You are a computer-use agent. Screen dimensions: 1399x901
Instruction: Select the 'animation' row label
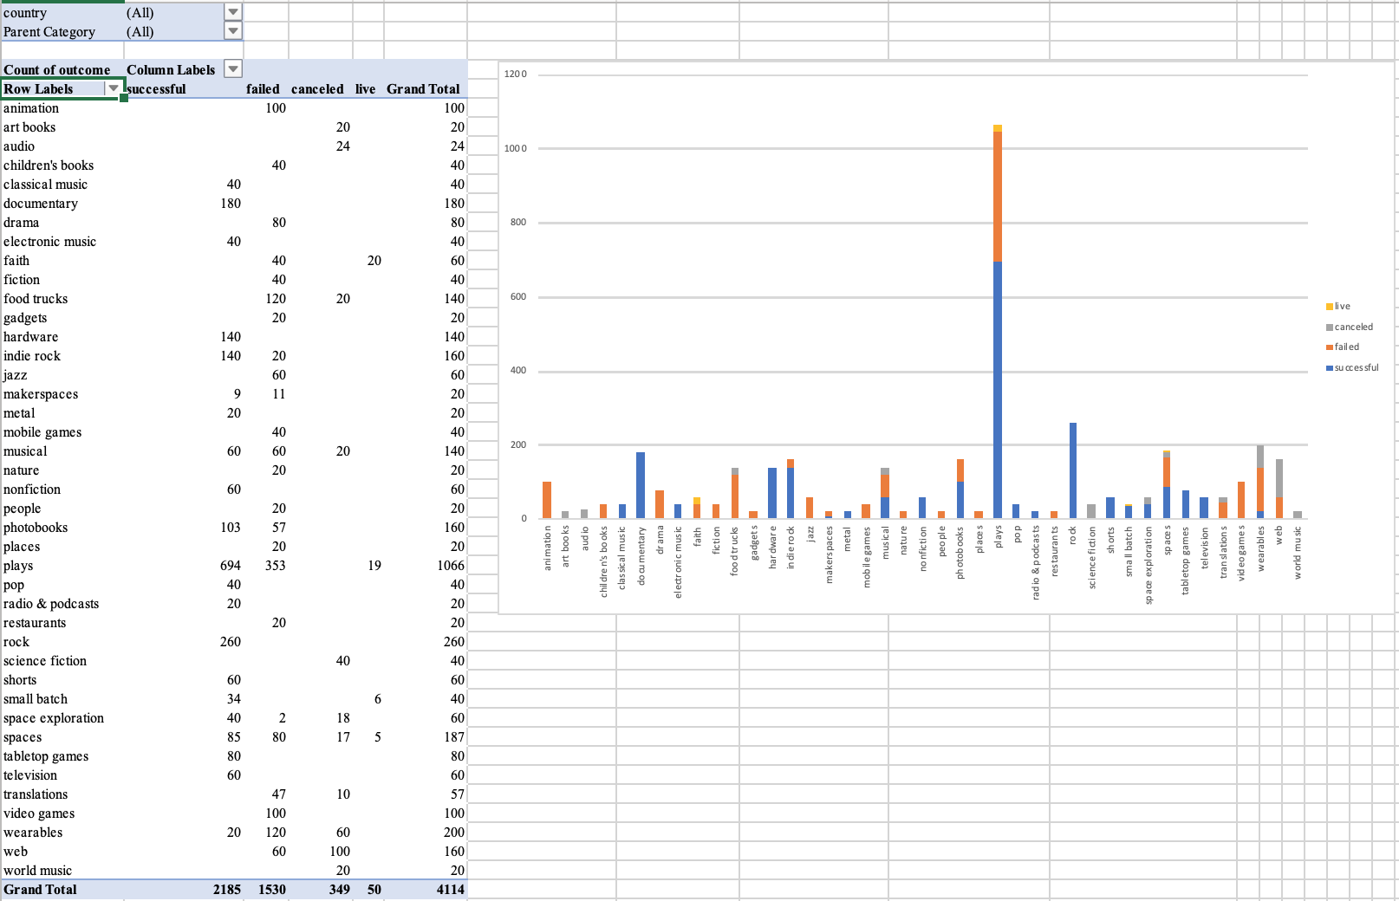click(31, 107)
